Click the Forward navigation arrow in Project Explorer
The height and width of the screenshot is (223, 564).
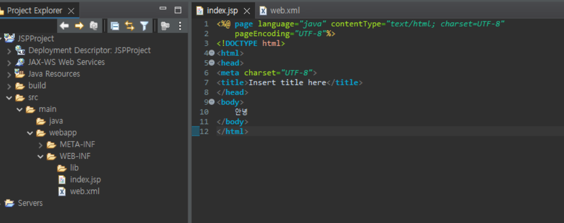click(x=79, y=26)
